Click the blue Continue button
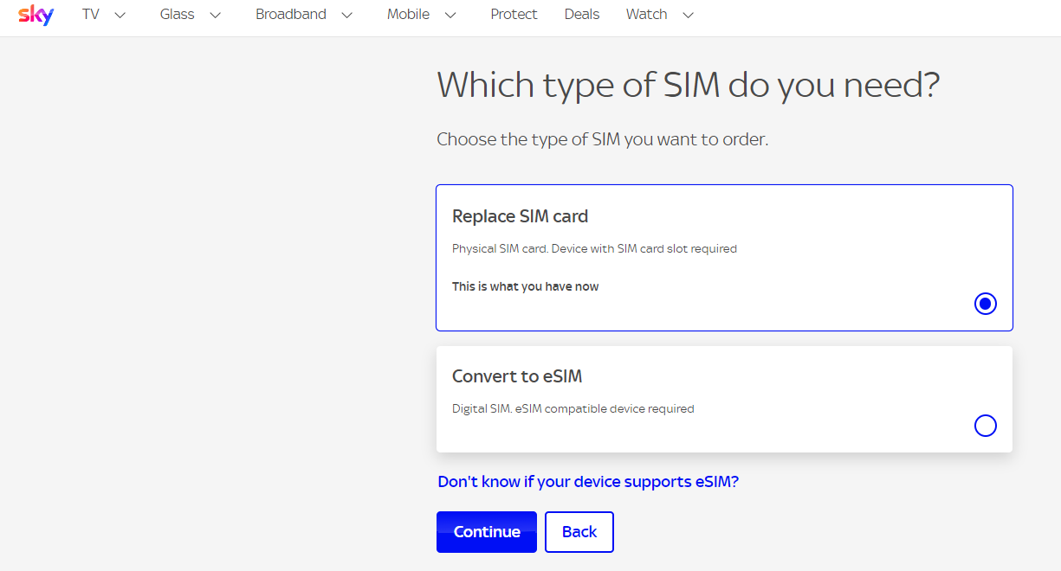This screenshot has height=571, width=1061. coord(487,532)
